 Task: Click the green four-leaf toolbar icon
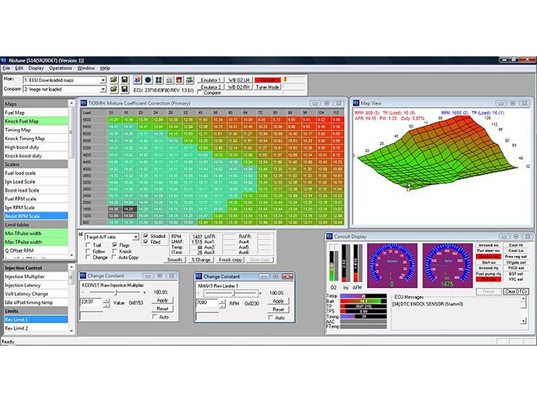tap(159, 80)
